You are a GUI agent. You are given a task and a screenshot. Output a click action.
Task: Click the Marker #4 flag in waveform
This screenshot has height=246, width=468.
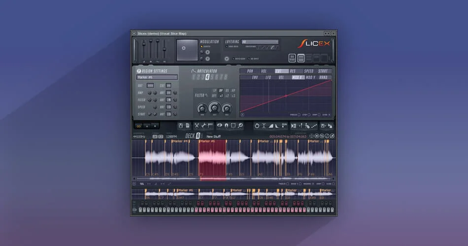click(x=180, y=141)
